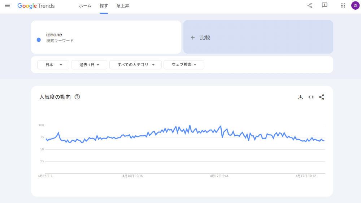Click the 100 value on y-axis
This screenshot has width=361, height=203.
click(41, 125)
